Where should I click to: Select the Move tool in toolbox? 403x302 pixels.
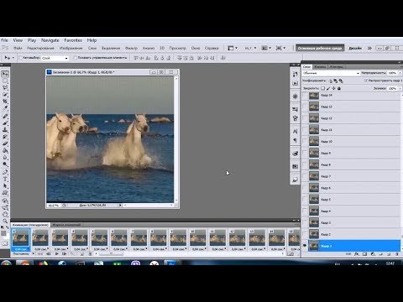(x=5, y=74)
